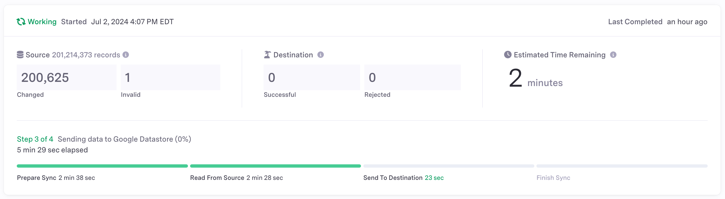Click the Successful destination count box

(312, 77)
